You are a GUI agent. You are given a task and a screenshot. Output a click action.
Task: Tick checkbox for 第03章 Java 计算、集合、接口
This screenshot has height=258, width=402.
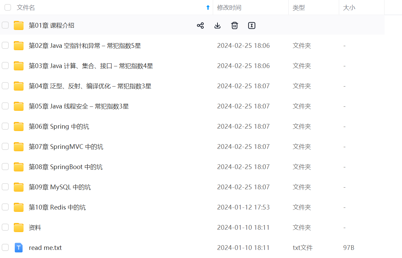5,66
